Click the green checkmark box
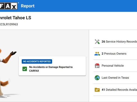The height and width of the screenshot is (102, 137). tap(25, 69)
